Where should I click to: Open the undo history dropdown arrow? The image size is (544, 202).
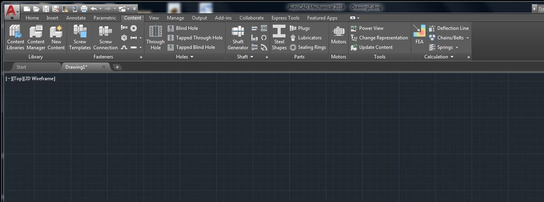[x=100, y=9]
